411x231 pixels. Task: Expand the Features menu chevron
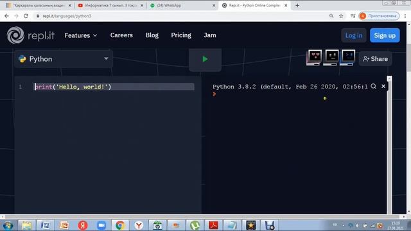click(95, 35)
